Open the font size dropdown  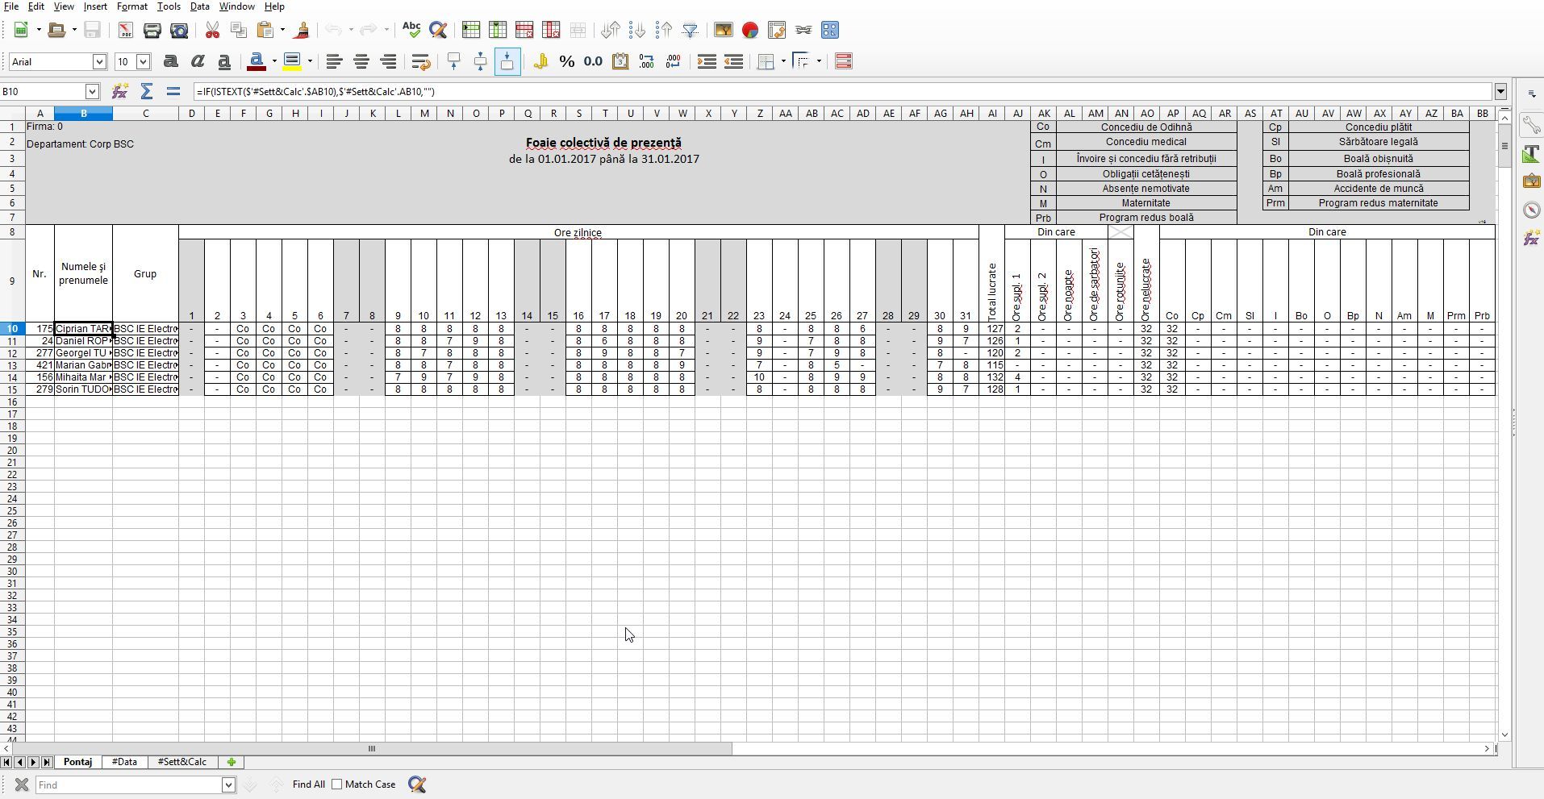tap(143, 61)
